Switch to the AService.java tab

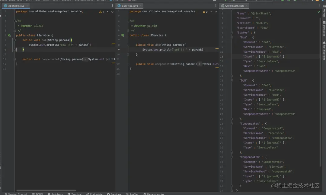coord(16,6)
